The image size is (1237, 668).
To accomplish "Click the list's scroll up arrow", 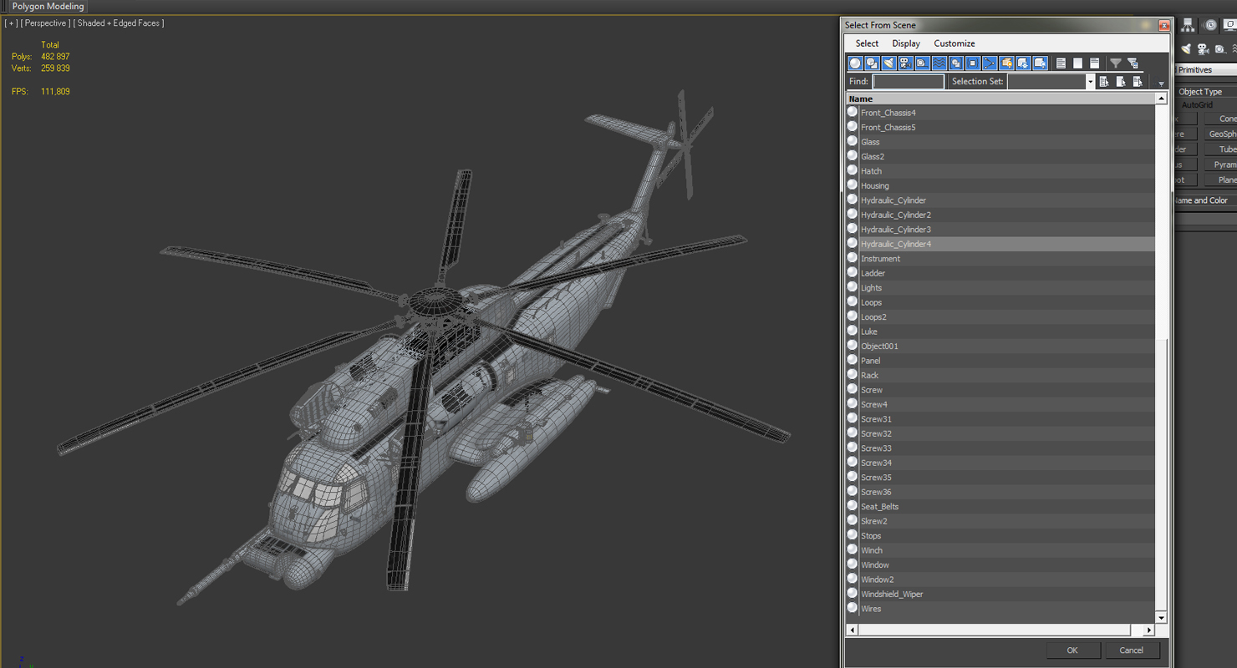I will 1161,99.
